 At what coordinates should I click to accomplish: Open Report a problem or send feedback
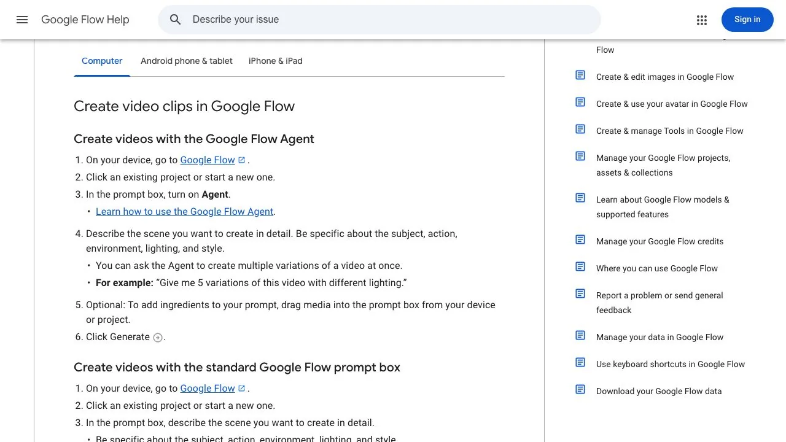(660, 303)
